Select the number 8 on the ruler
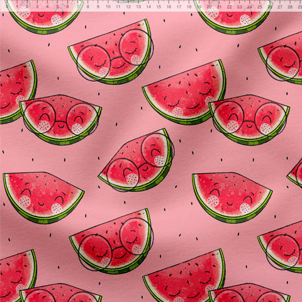 (x=87, y=7)
